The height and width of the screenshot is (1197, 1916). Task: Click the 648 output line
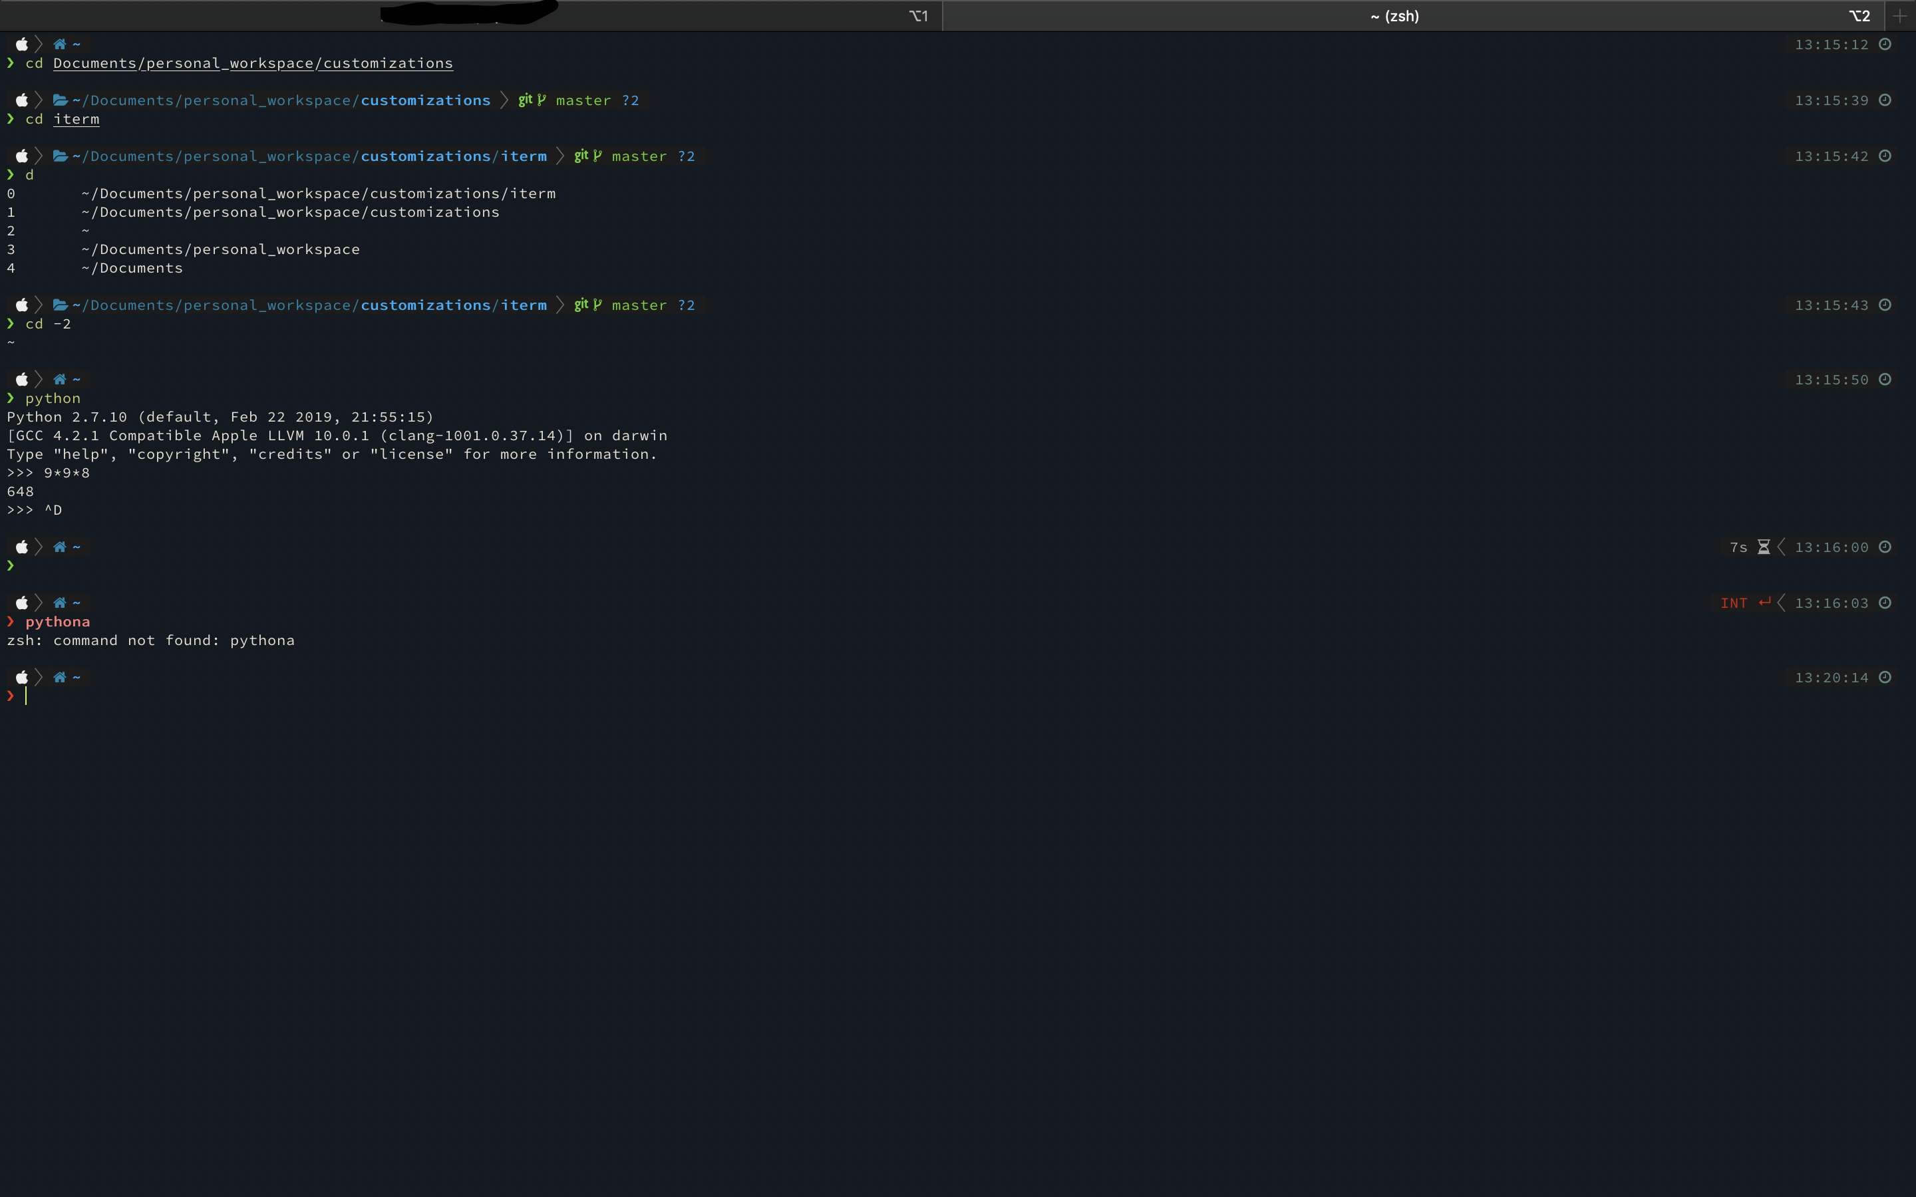tap(21, 491)
